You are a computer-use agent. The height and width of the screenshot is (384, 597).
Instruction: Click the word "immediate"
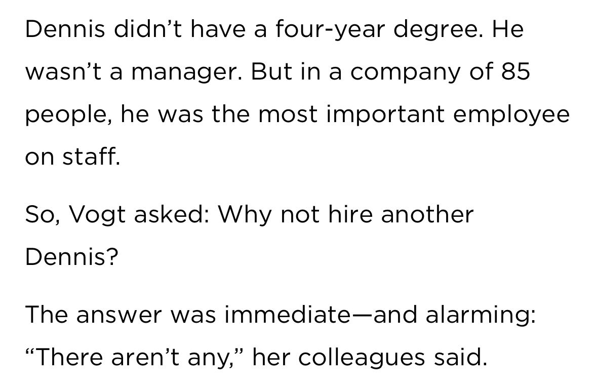pyautogui.click(x=284, y=315)
